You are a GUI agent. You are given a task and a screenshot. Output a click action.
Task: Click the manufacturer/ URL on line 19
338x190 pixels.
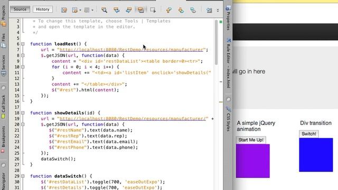coord(133,119)
